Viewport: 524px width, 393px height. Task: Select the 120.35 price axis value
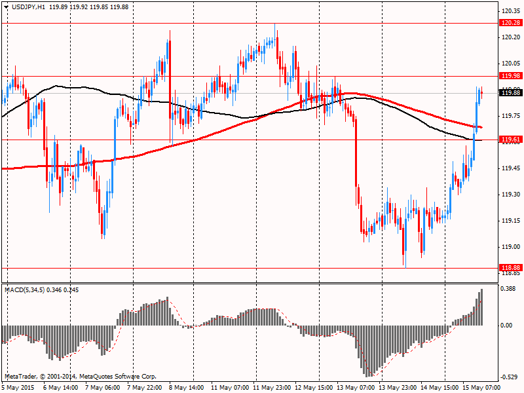(511, 11)
